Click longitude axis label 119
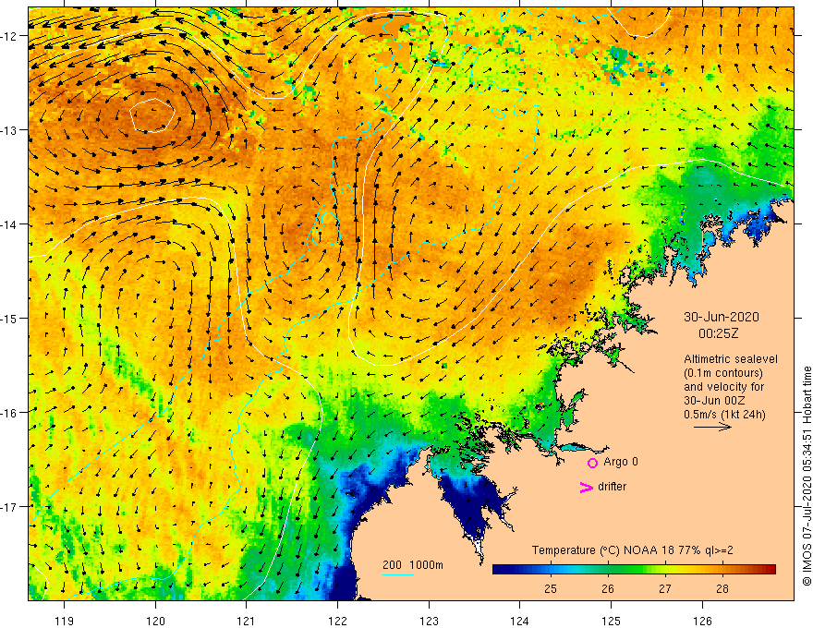The image size is (813, 628). (65, 621)
